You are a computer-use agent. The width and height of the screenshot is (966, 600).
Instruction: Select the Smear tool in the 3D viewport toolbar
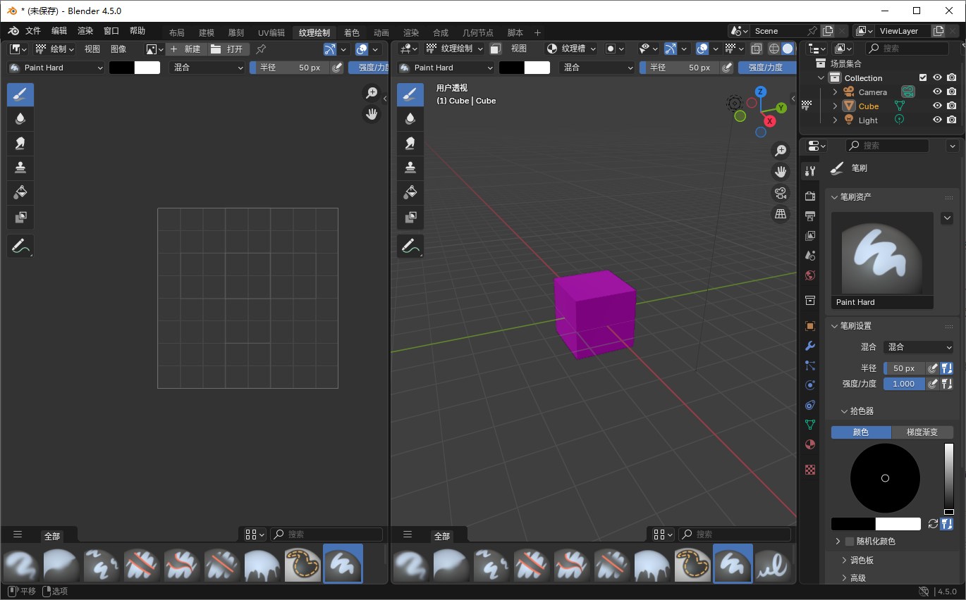(x=410, y=143)
